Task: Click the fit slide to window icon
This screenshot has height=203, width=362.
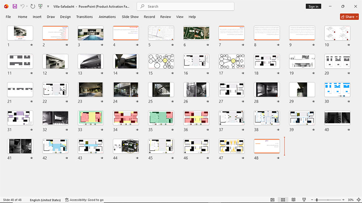Action: pos(358,200)
